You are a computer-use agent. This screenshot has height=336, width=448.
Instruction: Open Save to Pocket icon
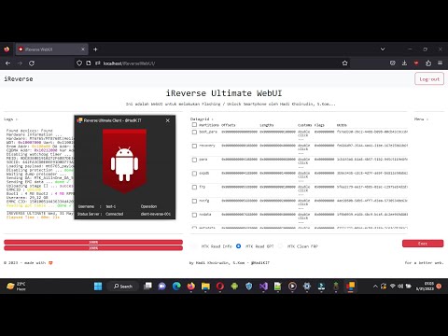(x=393, y=63)
